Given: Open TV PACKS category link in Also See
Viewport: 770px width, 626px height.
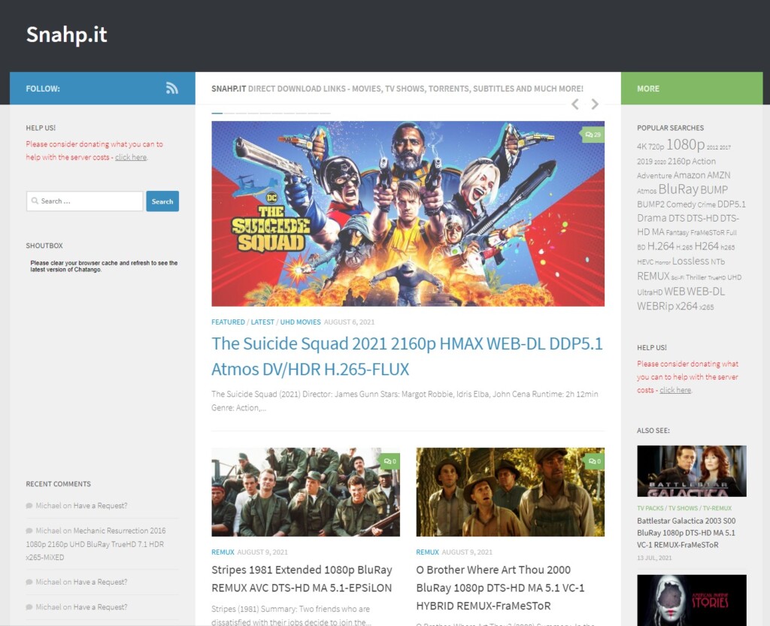Looking at the screenshot, I should click(650, 508).
